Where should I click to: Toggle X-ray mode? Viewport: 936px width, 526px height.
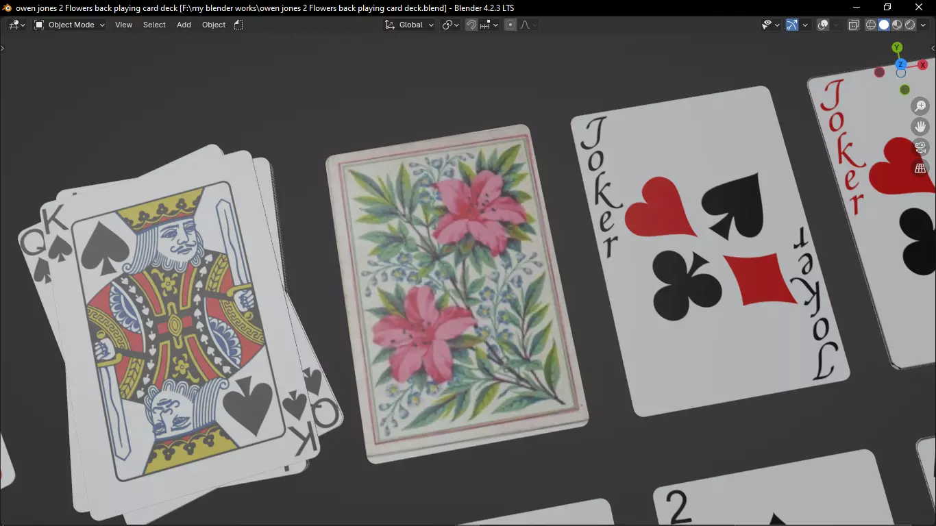coord(854,25)
